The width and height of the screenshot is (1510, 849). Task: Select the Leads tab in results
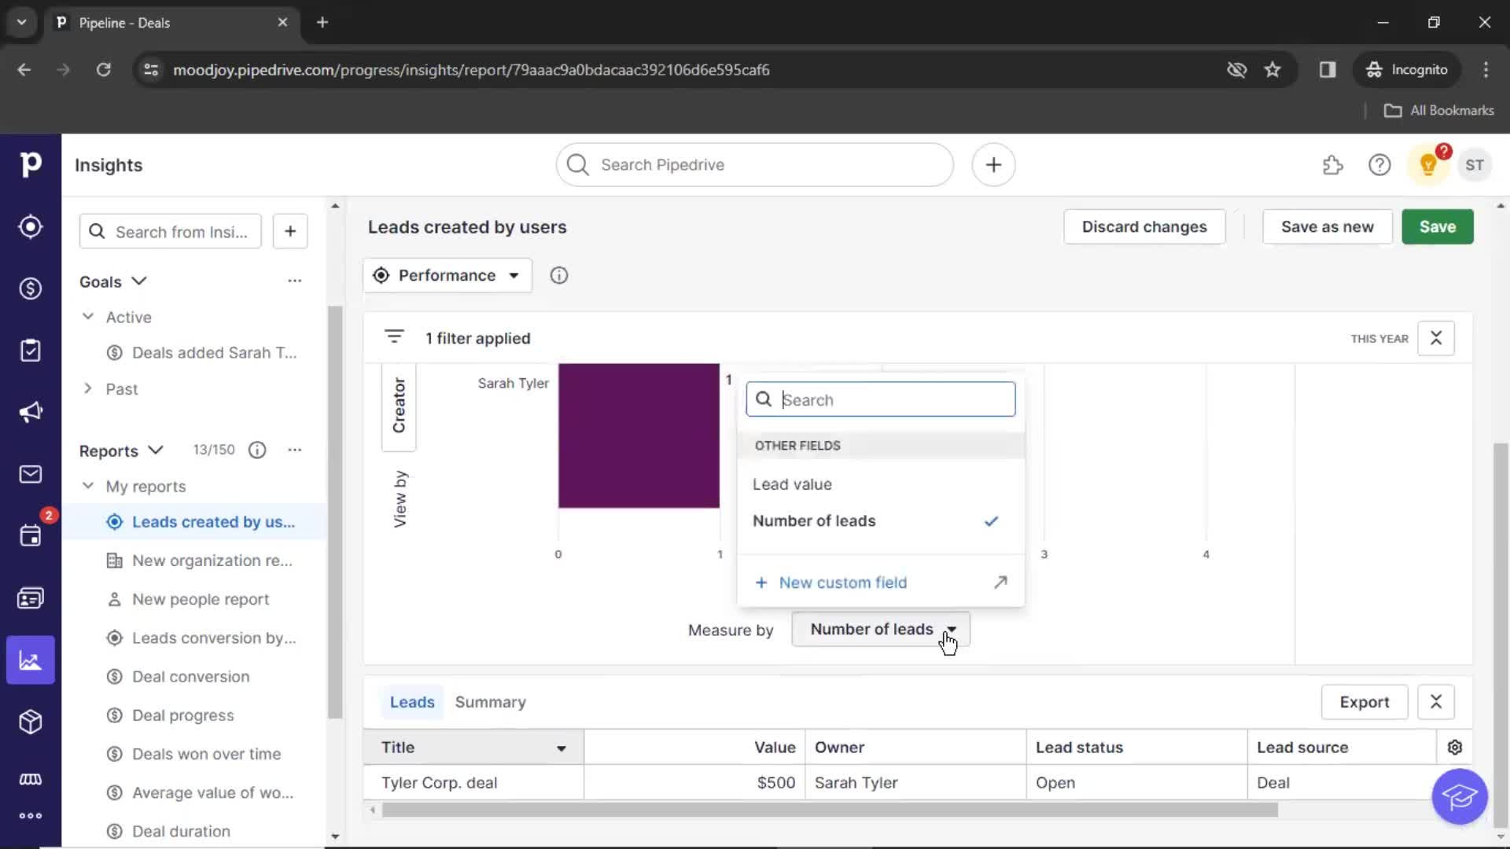coord(412,702)
